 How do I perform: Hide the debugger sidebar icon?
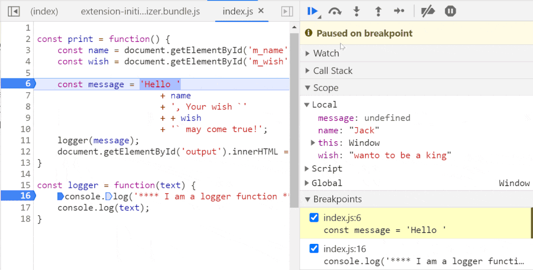coord(287,11)
